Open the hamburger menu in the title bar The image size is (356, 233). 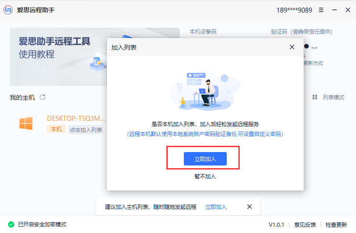click(321, 10)
